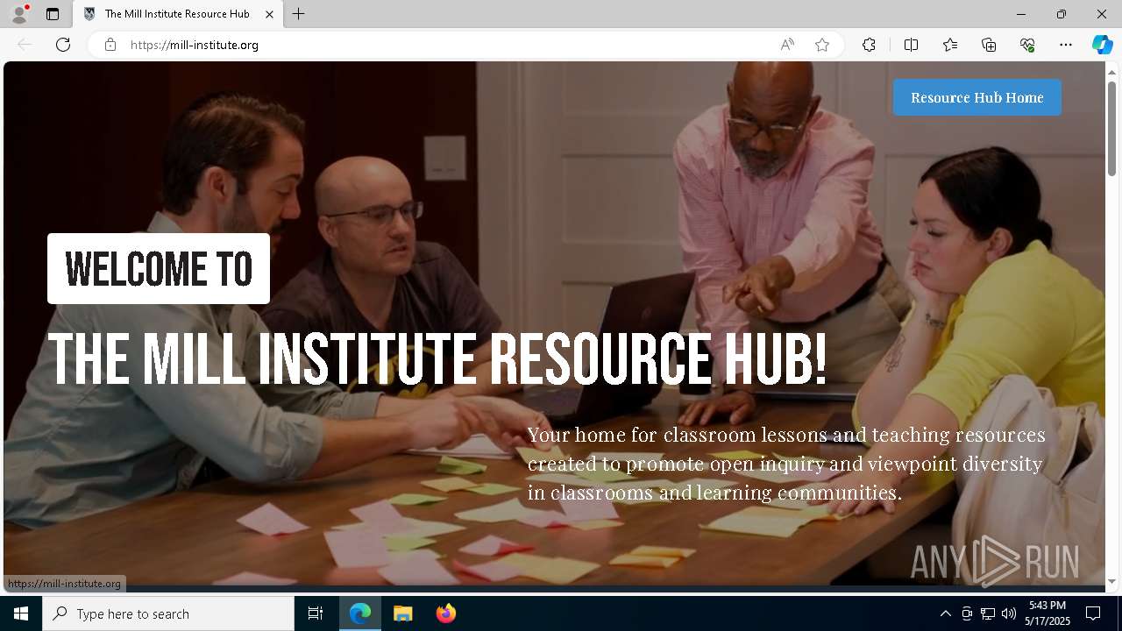Open network settings tray icon
Image resolution: width=1122 pixels, height=631 pixels.
pos(988,613)
